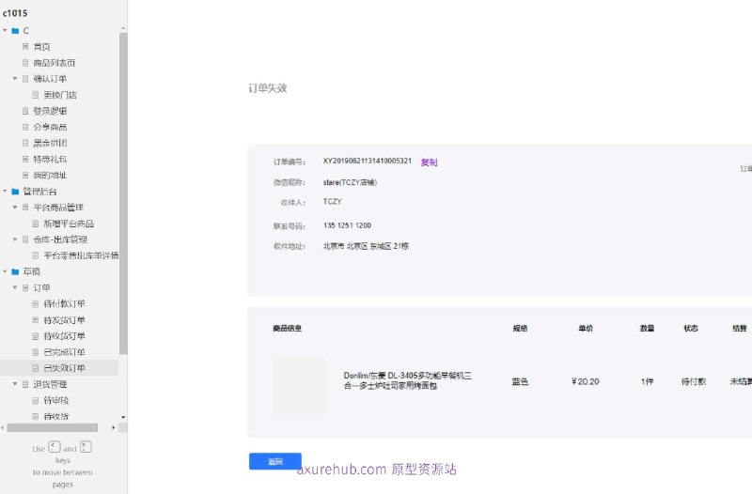This screenshot has width=752, height=494.
Task: Open the 更换门店 page
Action: [60, 95]
